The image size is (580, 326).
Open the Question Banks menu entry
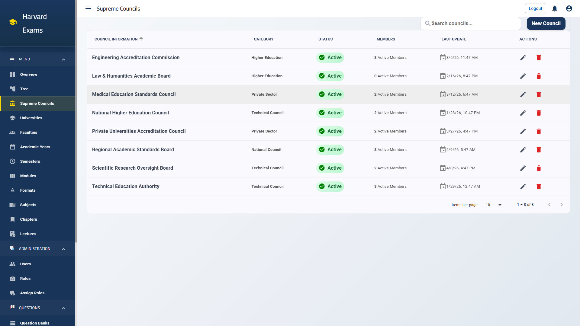(34, 323)
